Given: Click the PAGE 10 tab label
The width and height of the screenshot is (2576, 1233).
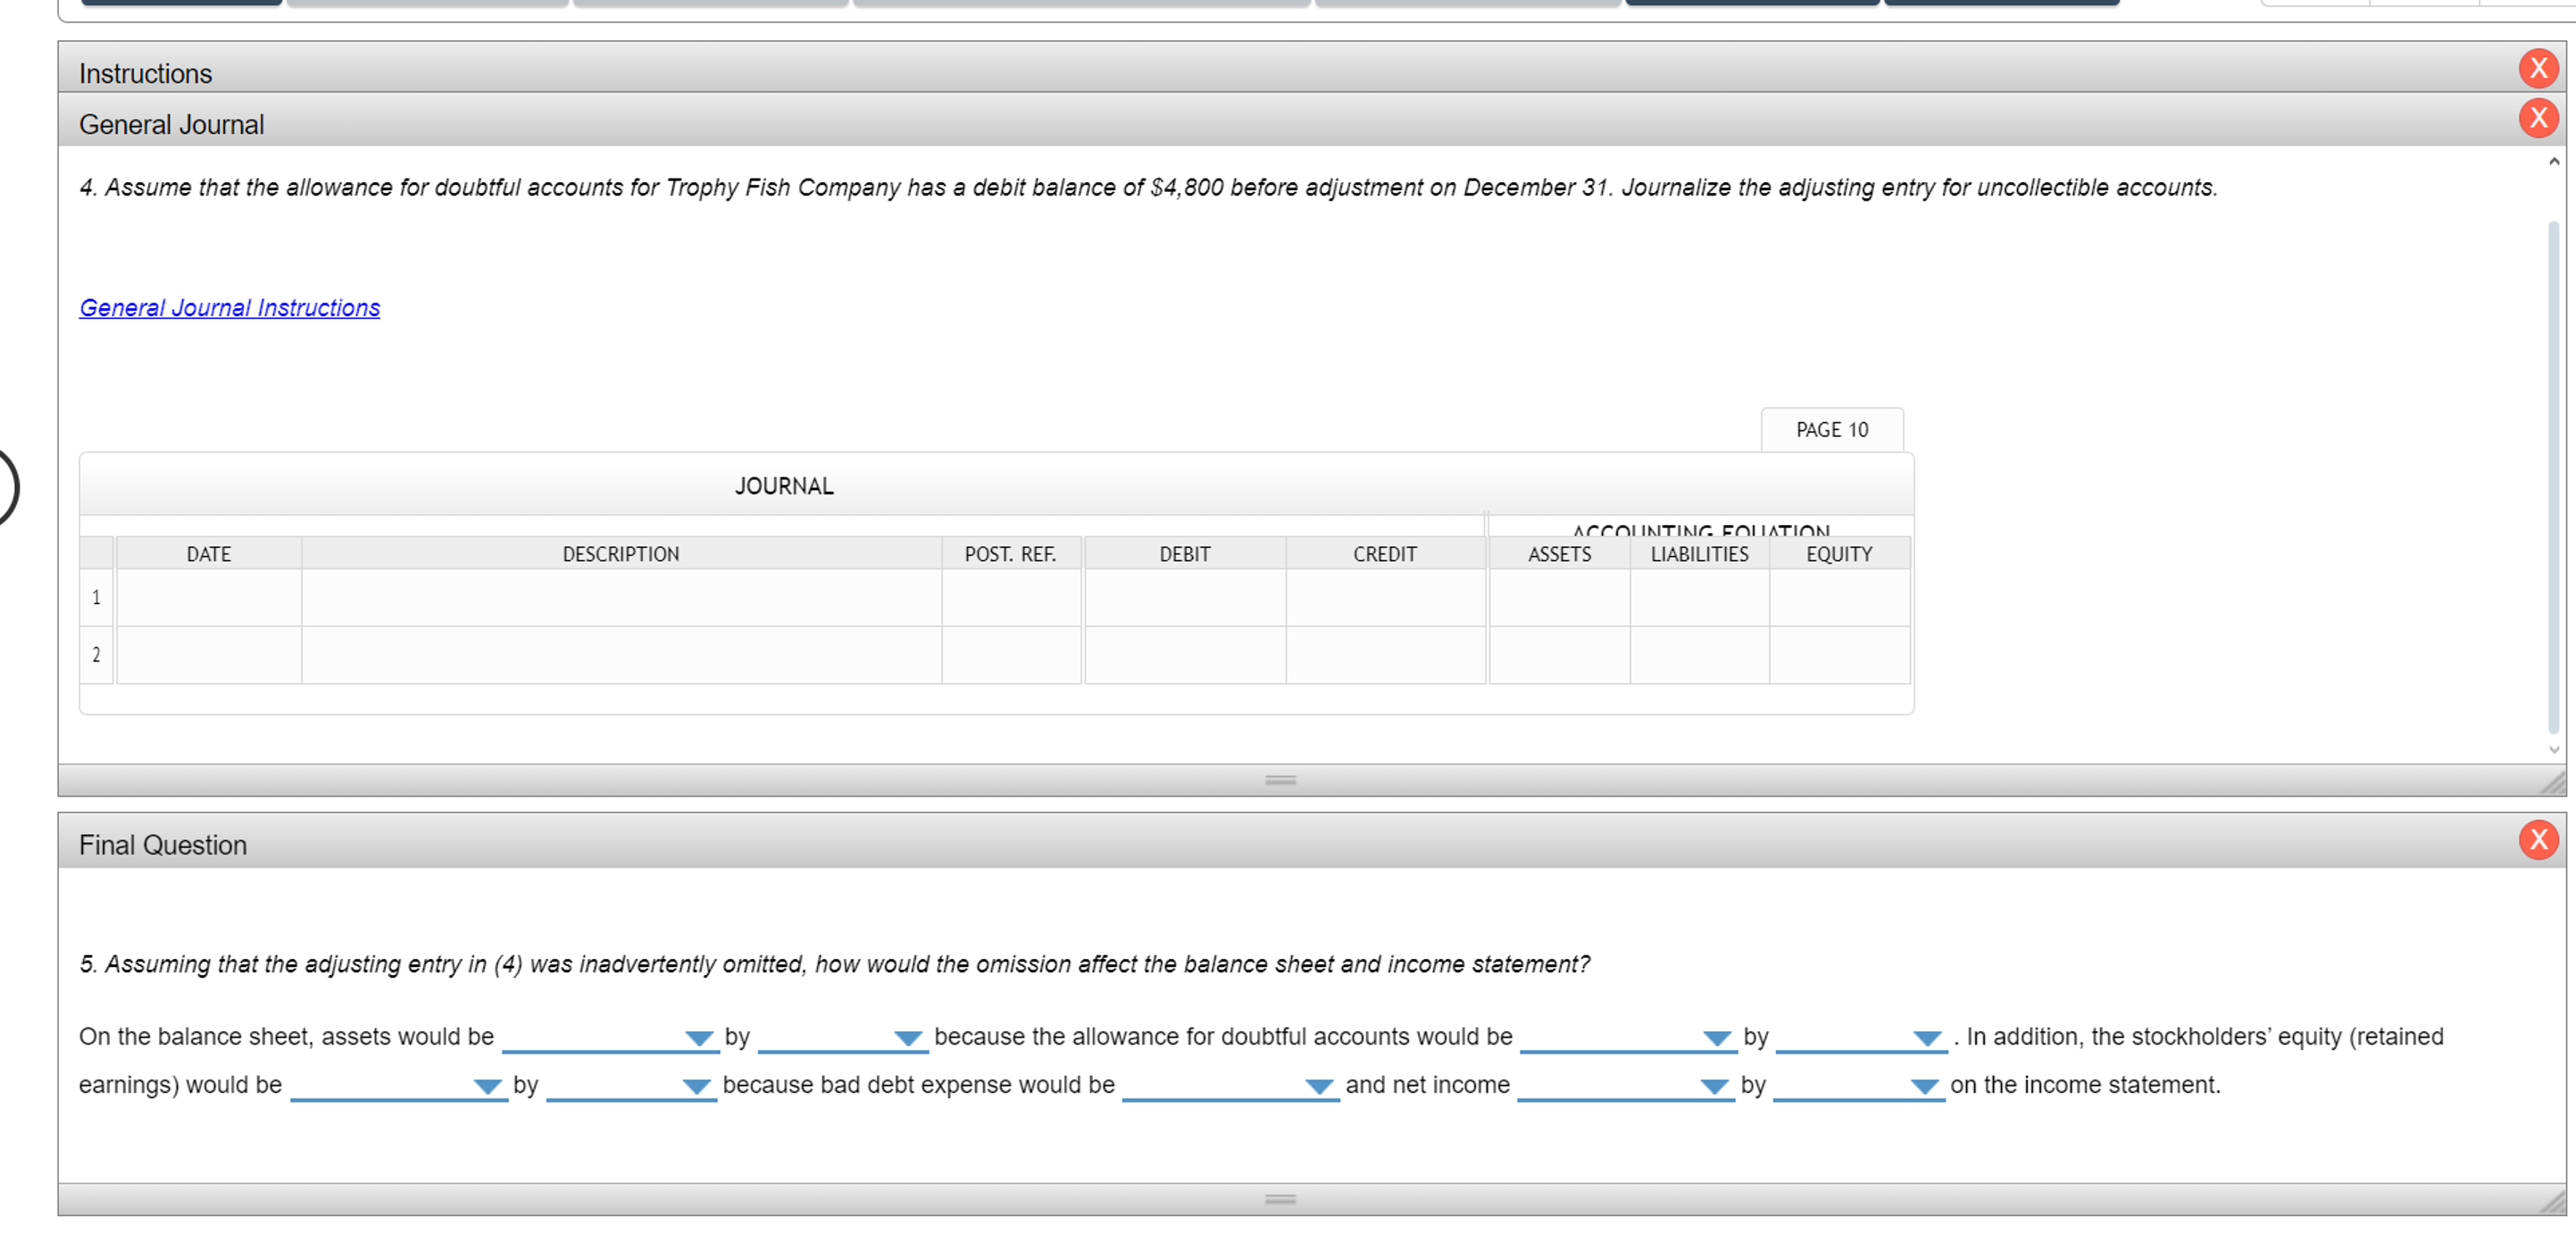Looking at the screenshot, I should 1831,430.
